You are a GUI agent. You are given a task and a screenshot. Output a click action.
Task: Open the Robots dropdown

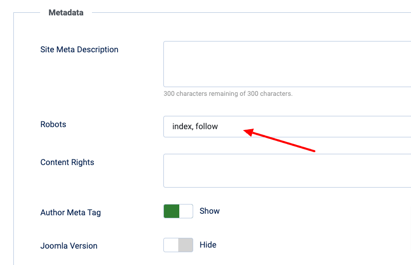pos(287,127)
